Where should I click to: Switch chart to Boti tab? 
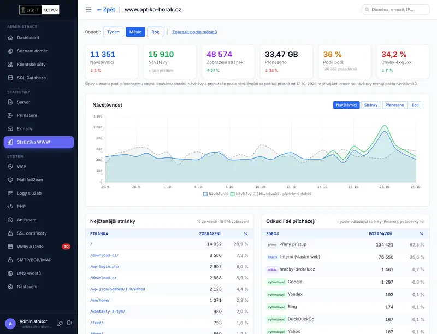[415, 105]
